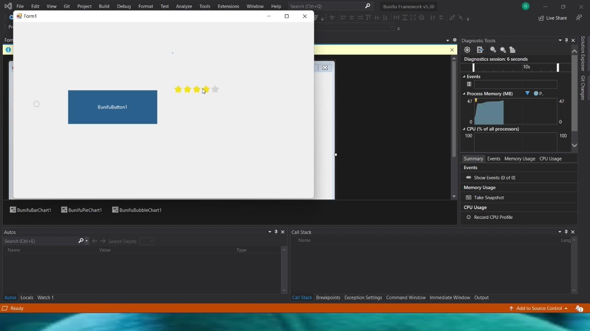Click the Process Memory usage graph
Image resolution: width=590 pixels, height=331 pixels.
pos(516,112)
